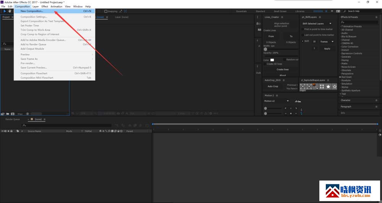Enable the Create 3D lines checkbox

(265, 64)
